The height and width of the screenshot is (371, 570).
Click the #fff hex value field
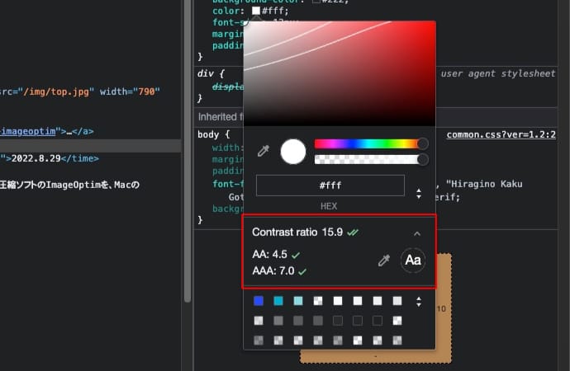coord(330,185)
